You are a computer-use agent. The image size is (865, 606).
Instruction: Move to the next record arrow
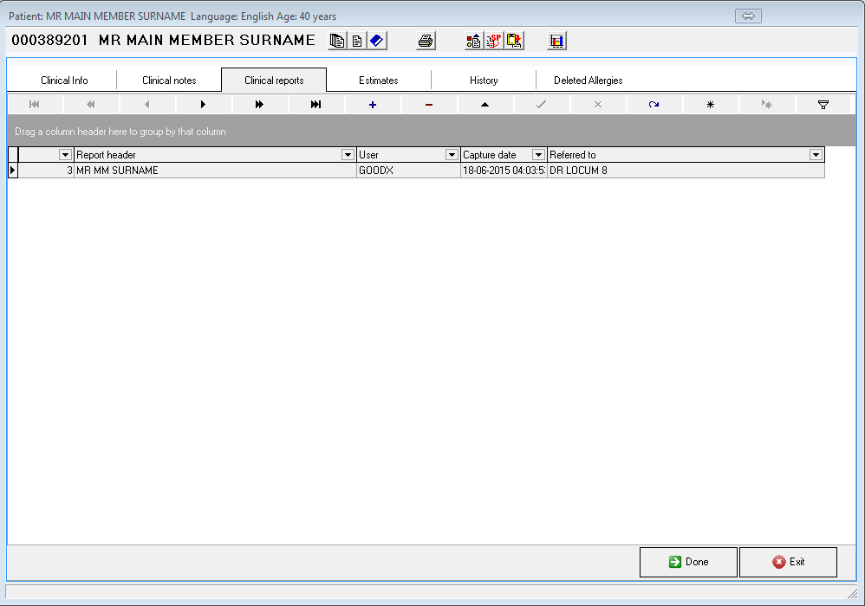tap(204, 105)
